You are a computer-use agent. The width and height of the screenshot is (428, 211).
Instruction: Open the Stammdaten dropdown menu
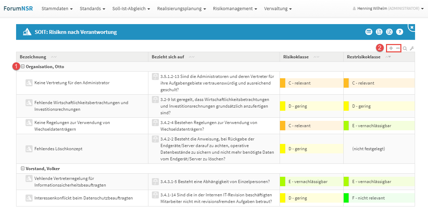click(57, 8)
